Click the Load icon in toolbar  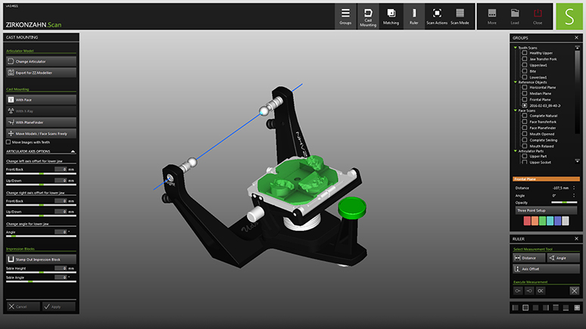[x=515, y=16]
